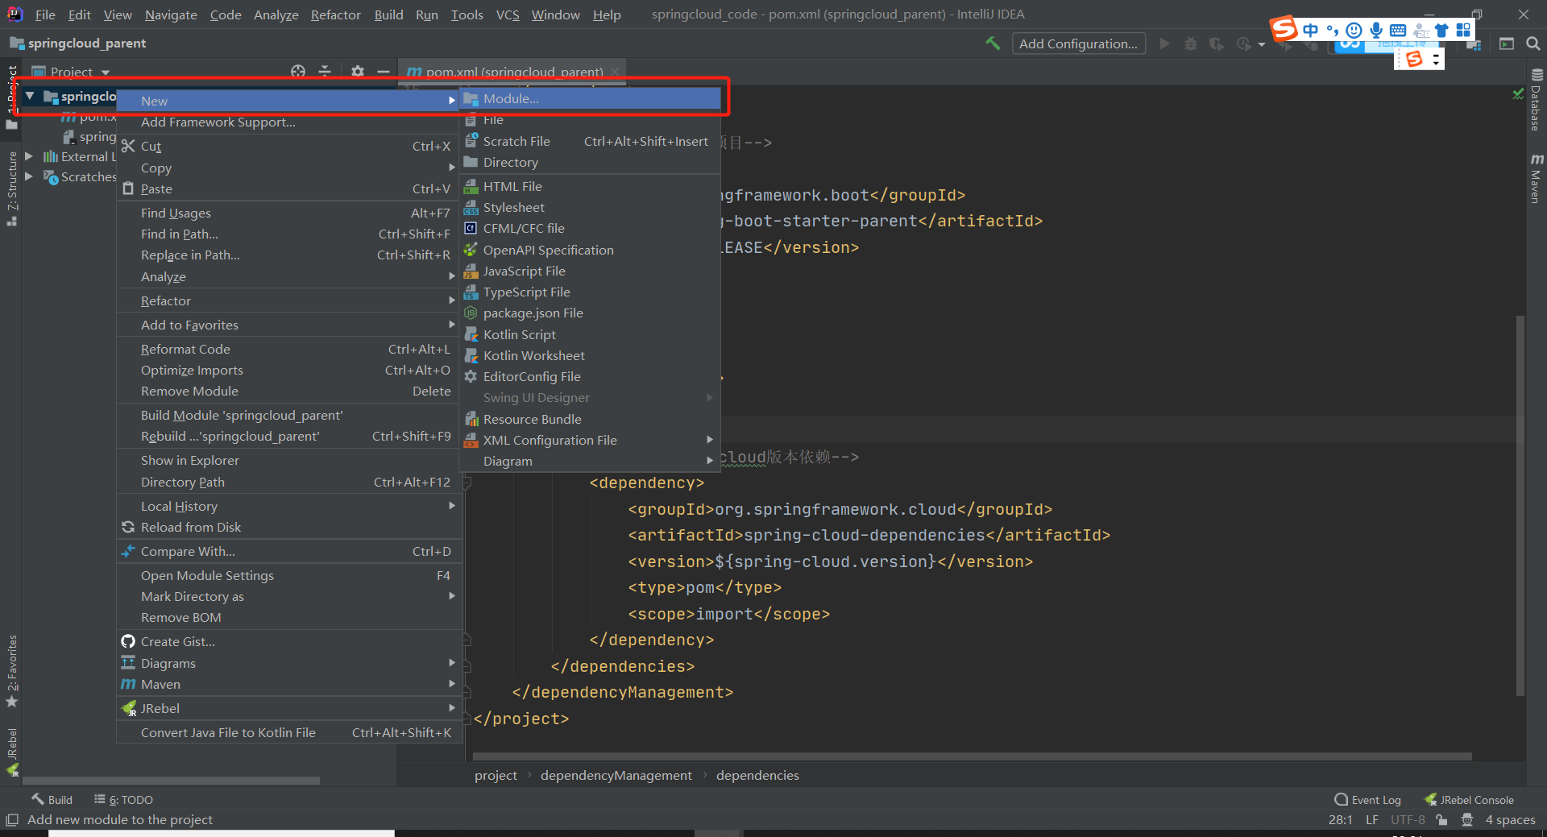This screenshot has width=1547, height=837.
Task: Collapse springcloud_parent root node
Action: tap(30, 96)
